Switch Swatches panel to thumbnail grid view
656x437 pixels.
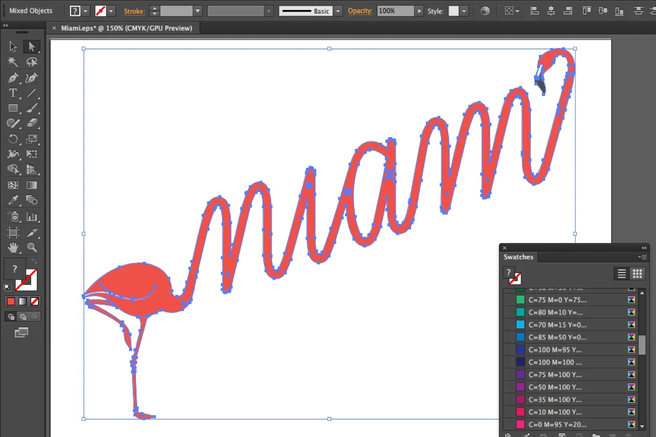(x=637, y=274)
